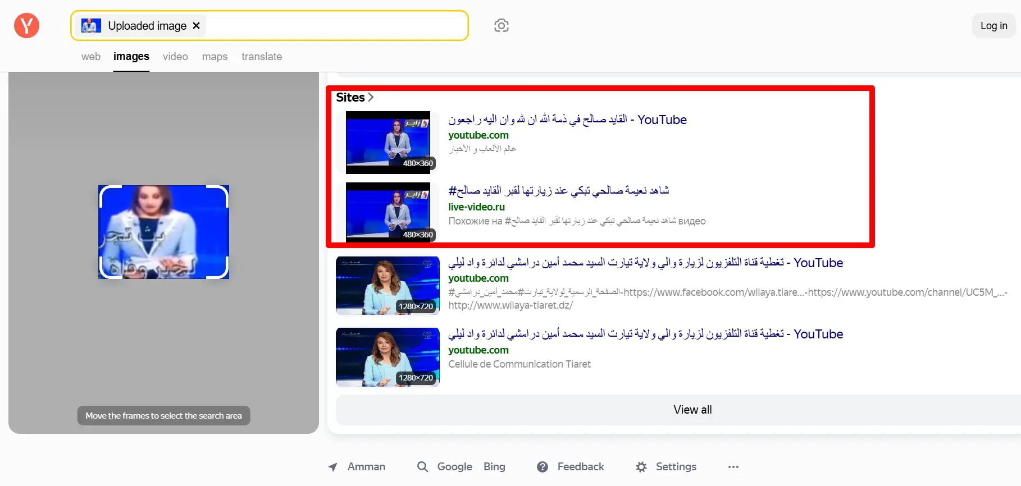Remove the Uploaded image chip
This screenshot has height=486, width=1021.
tap(196, 26)
